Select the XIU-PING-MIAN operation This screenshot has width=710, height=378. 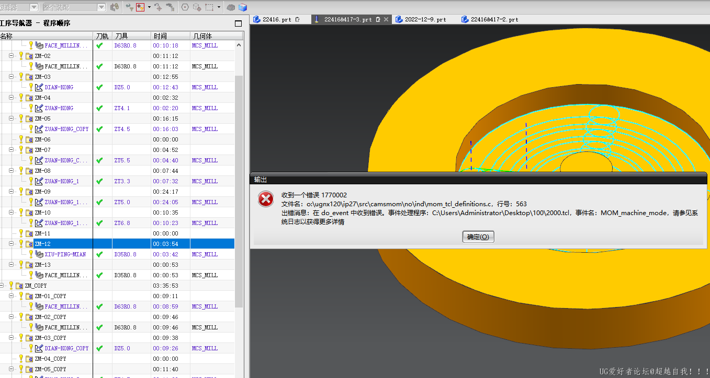click(65, 254)
